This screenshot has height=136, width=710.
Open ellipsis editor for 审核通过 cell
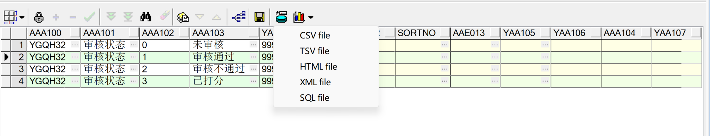click(253, 57)
